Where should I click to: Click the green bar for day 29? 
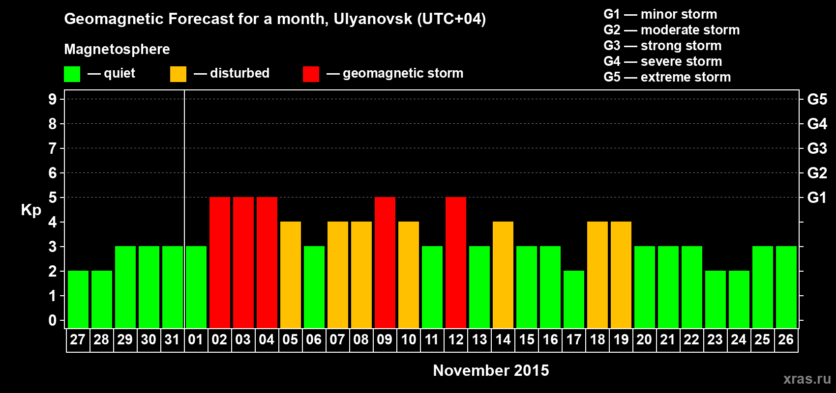[x=125, y=287]
